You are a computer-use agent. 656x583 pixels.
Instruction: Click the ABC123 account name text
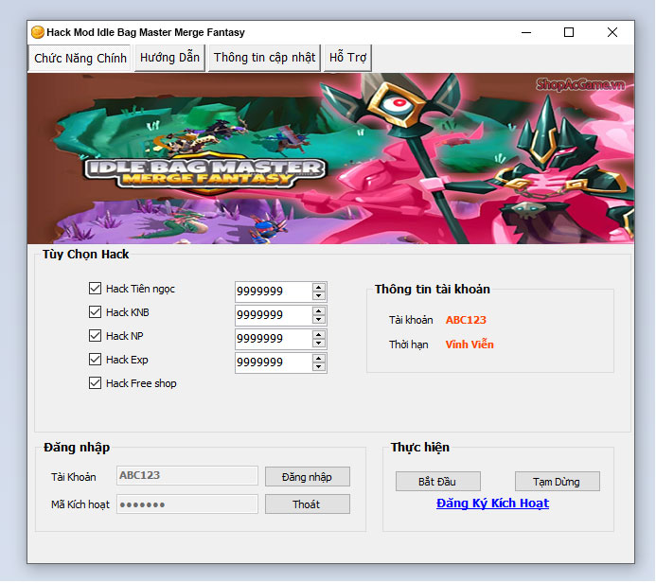click(x=466, y=320)
